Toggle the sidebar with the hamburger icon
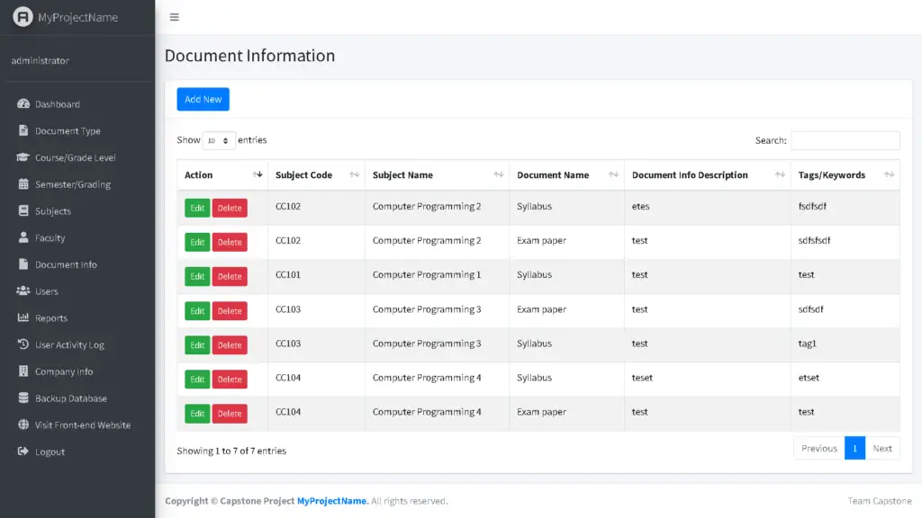This screenshot has height=518, width=922. click(174, 16)
